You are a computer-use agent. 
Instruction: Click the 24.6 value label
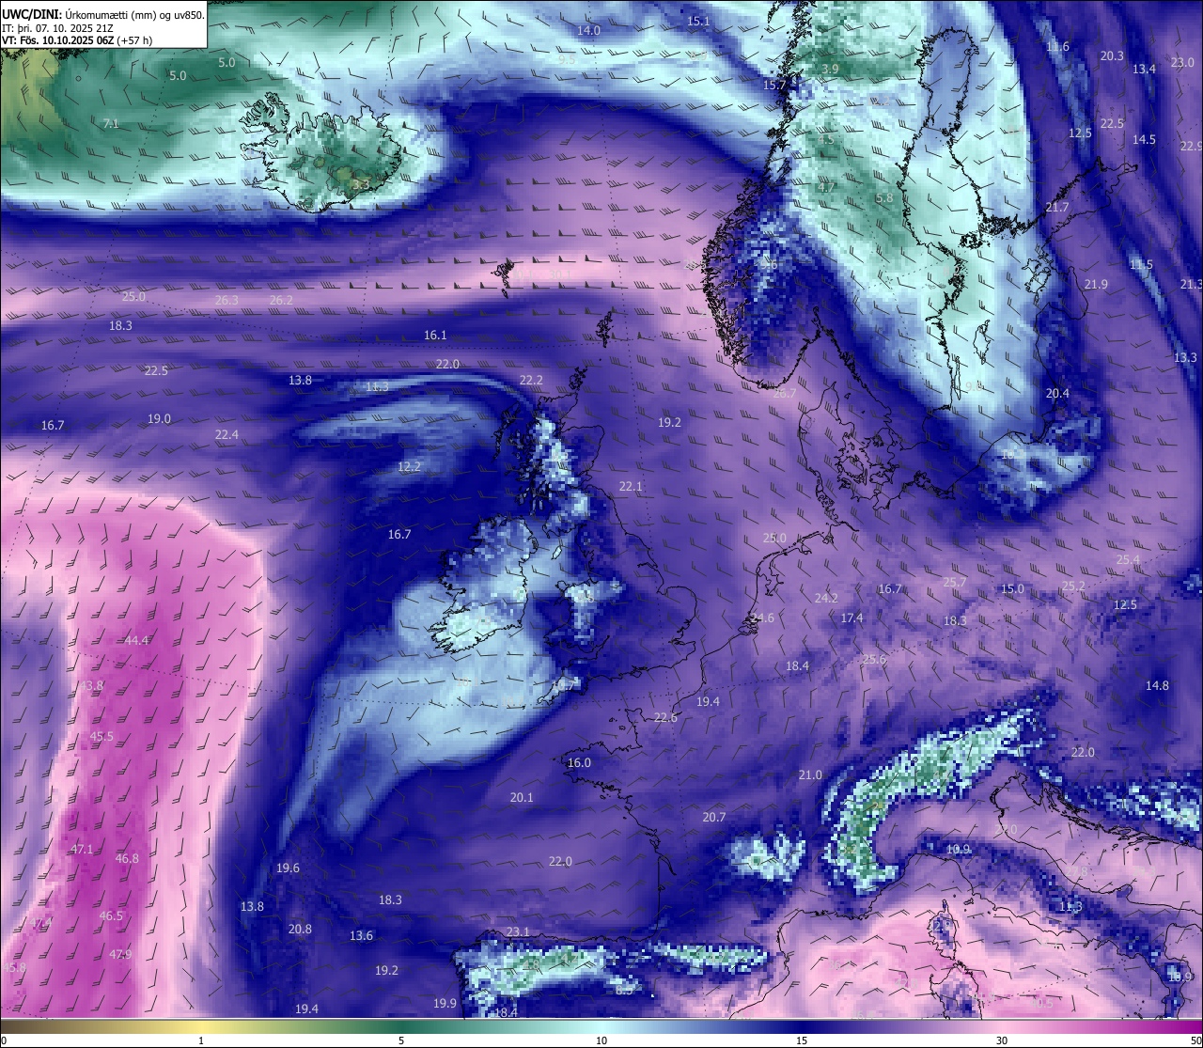pyautogui.click(x=762, y=618)
